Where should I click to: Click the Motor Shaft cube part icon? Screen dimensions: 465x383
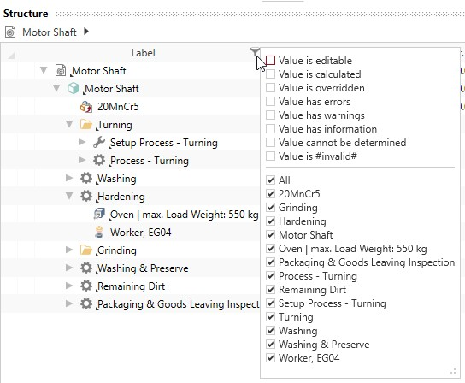click(x=74, y=88)
